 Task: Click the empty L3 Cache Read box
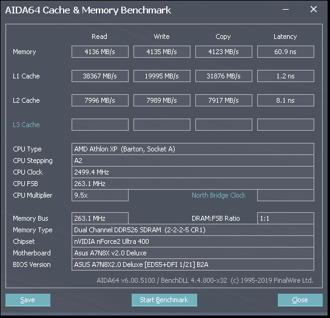pos(100,125)
